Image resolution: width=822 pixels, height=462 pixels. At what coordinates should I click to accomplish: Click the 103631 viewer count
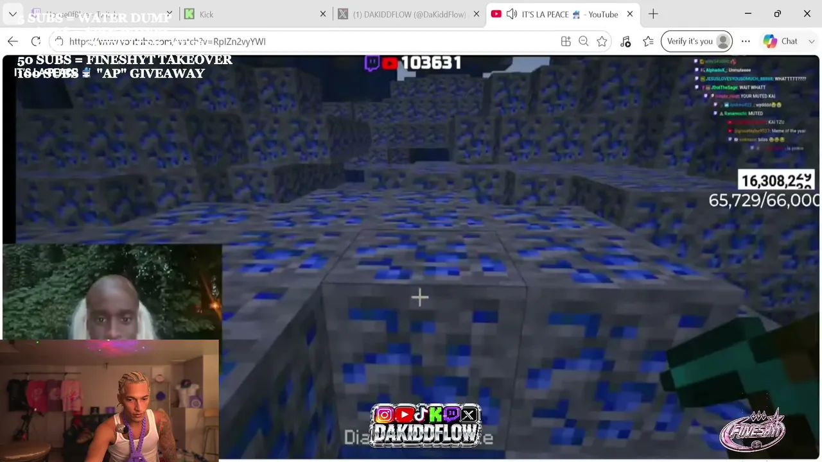pos(431,63)
